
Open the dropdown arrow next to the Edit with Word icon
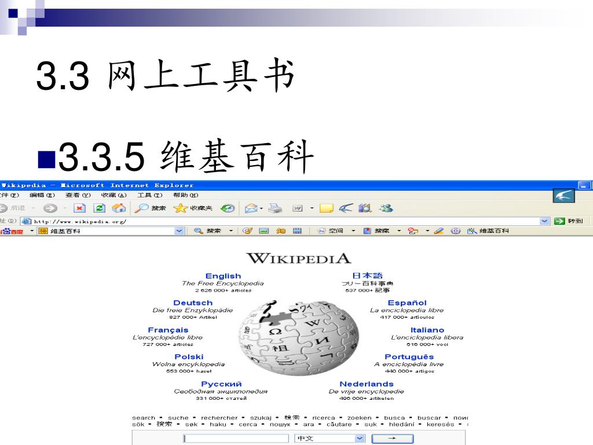coord(312,208)
